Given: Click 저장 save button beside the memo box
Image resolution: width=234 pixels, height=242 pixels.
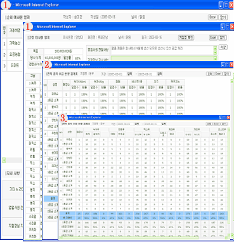Looking at the screenshot, I should (223, 47).
